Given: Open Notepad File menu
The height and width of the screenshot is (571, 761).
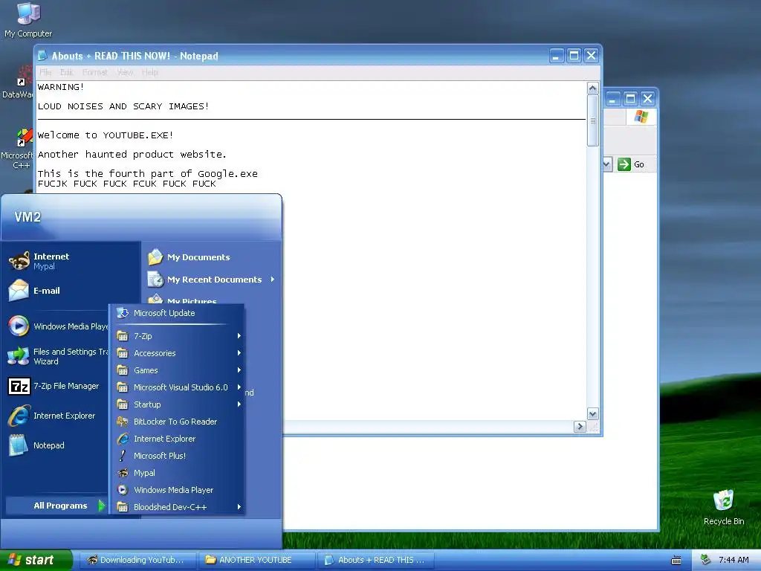Looking at the screenshot, I should (x=45, y=72).
